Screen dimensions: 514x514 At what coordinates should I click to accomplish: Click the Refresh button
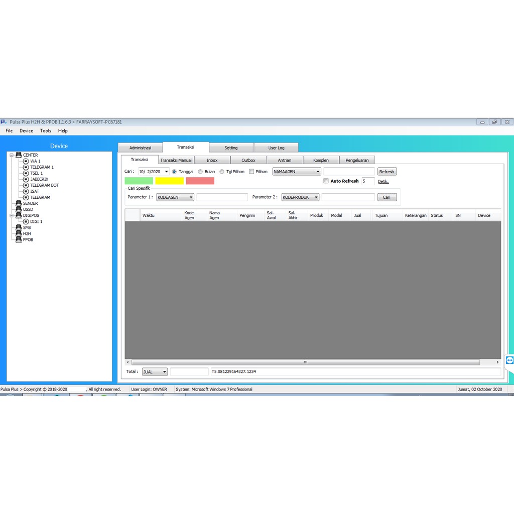point(387,172)
